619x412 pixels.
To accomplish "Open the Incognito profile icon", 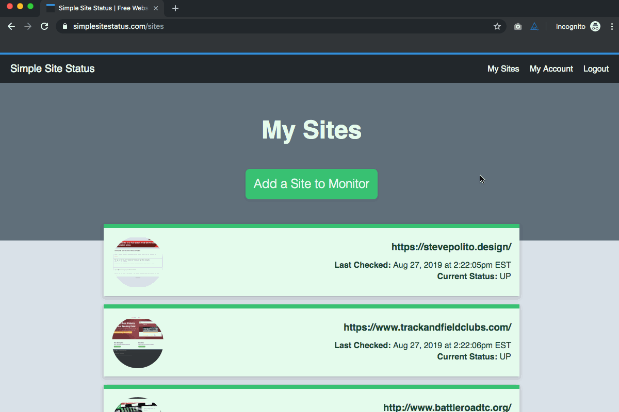I will [x=595, y=26].
